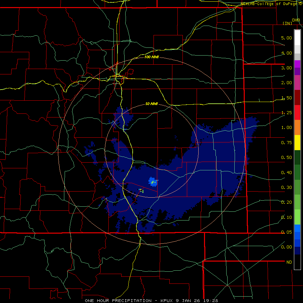The height and width of the screenshot is (303, 303).
Task: Click the bright red legend swatch beside 1.25
Action: click(297, 112)
